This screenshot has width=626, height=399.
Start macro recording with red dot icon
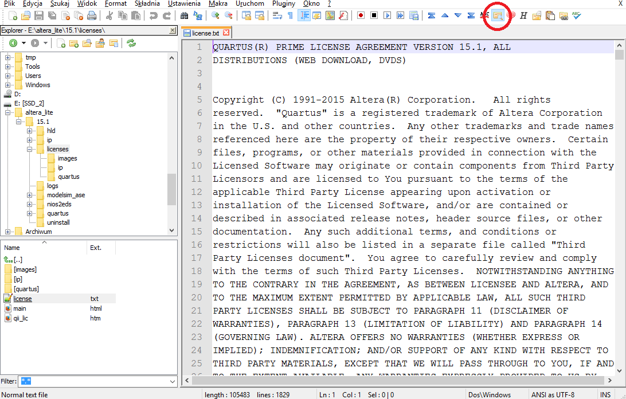point(361,16)
